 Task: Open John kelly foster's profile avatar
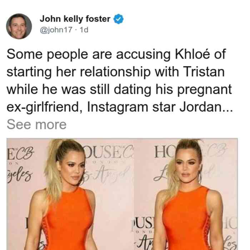click(19, 26)
